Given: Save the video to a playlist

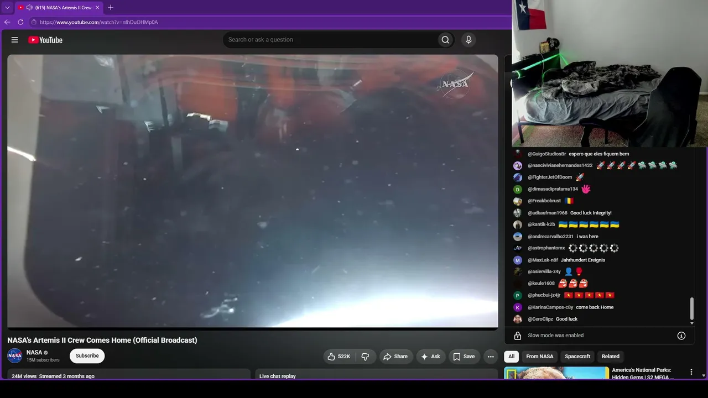Looking at the screenshot, I should [464, 357].
